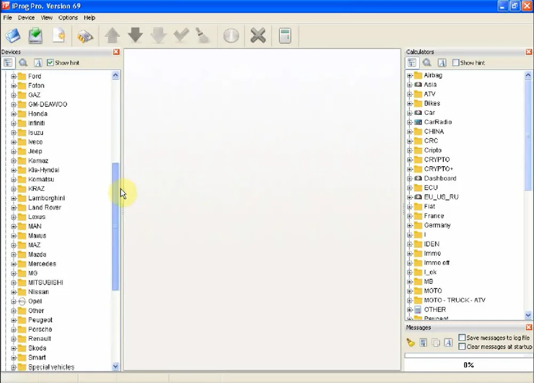Screen dimensions: 534x383
Task: Click the dark down arrow toolbar icon
Action: pos(135,35)
